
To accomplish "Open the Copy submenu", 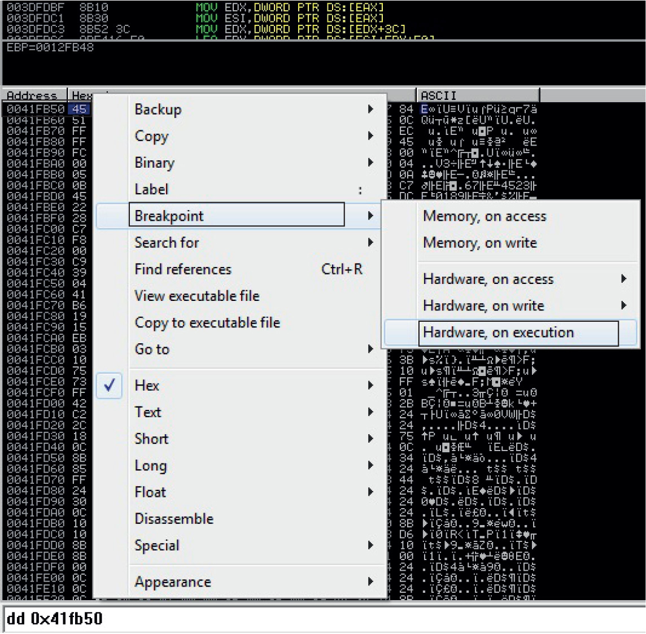I will tap(241, 136).
